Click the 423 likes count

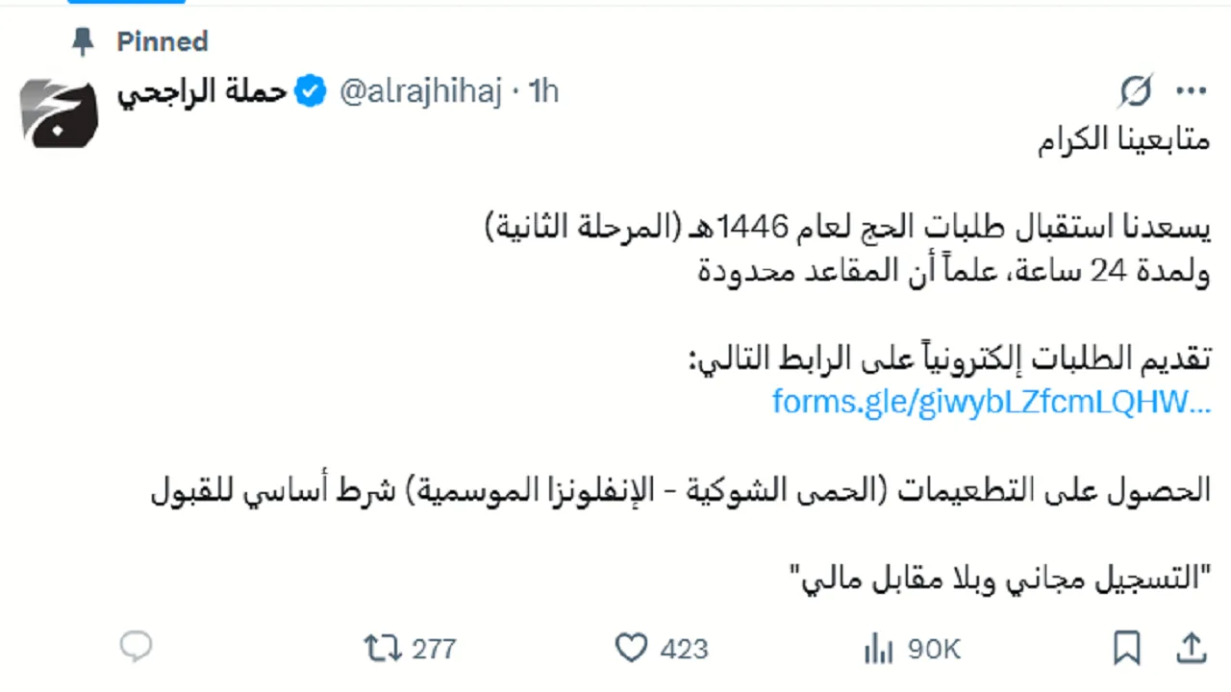tap(684, 649)
